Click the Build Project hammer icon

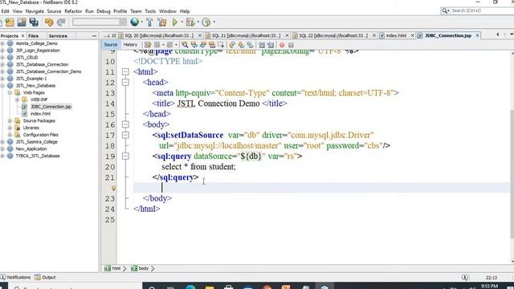coord(149,22)
